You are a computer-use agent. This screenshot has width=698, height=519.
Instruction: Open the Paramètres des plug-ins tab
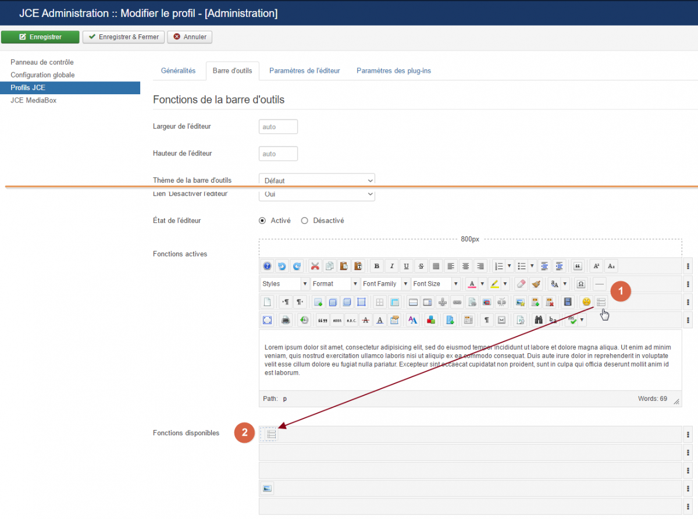click(393, 71)
